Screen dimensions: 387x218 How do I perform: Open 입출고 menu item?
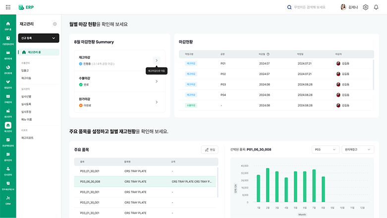(25, 70)
